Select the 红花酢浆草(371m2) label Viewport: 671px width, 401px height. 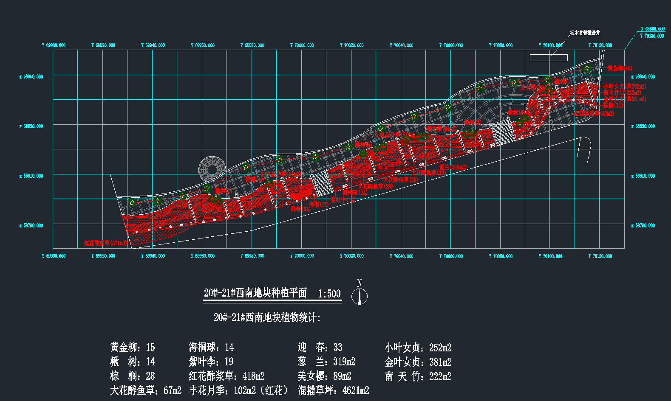click(x=105, y=243)
